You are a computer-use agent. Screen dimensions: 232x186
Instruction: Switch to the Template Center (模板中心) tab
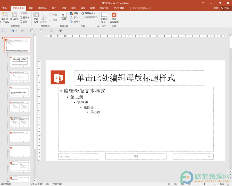[x=43, y=8]
